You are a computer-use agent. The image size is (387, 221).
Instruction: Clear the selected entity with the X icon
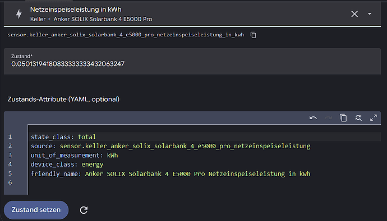click(x=354, y=14)
